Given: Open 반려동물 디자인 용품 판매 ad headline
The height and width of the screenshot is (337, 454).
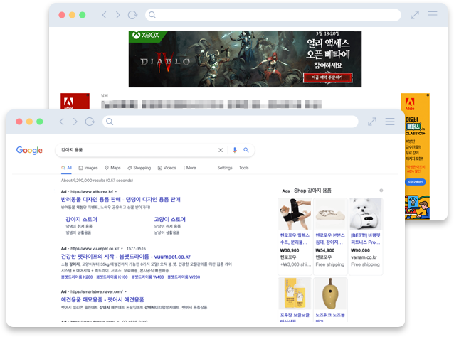Looking at the screenshot, I should coord(121,199).
